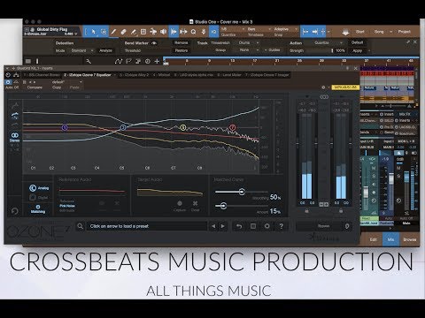Select the iZotope Ozone 7 Equalizer tab
Image resolution: width=425 pixels, height=318 pixels.
point(88,75)
